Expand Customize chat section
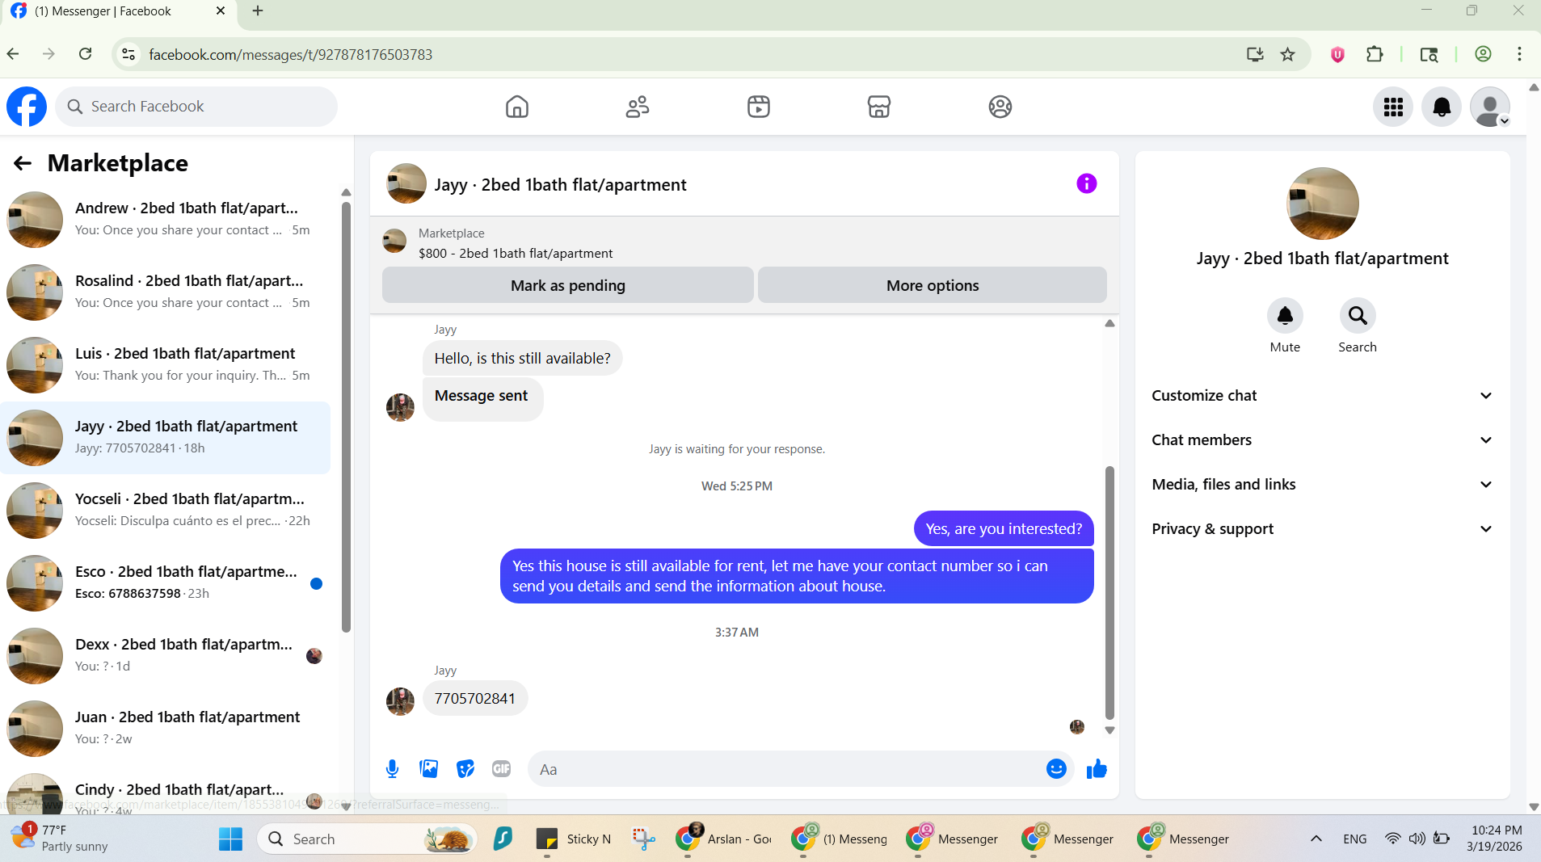 [x=1322, y=396]
